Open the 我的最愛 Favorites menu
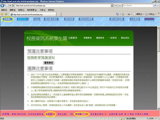160x120 pixels. (x=32, y=10)
